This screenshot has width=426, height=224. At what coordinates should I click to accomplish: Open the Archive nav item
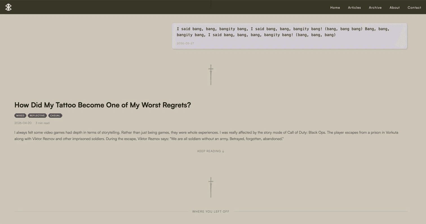point(375,8)
